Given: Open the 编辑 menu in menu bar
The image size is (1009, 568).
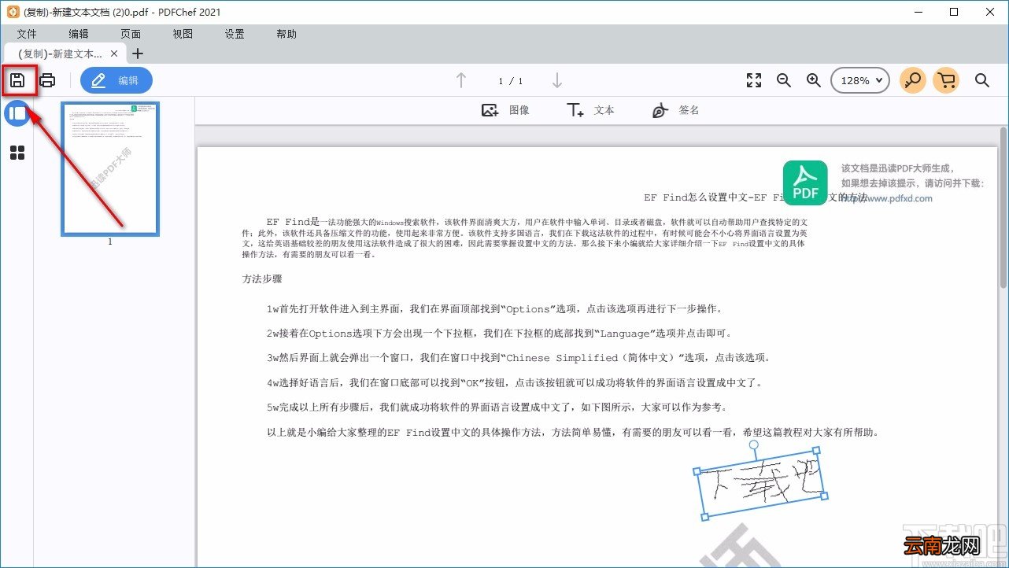Looking at the screenshot, I should [79, 34].
